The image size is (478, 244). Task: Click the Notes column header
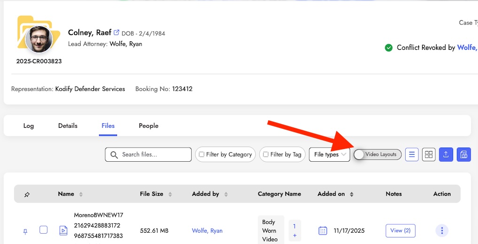(393, 194)
